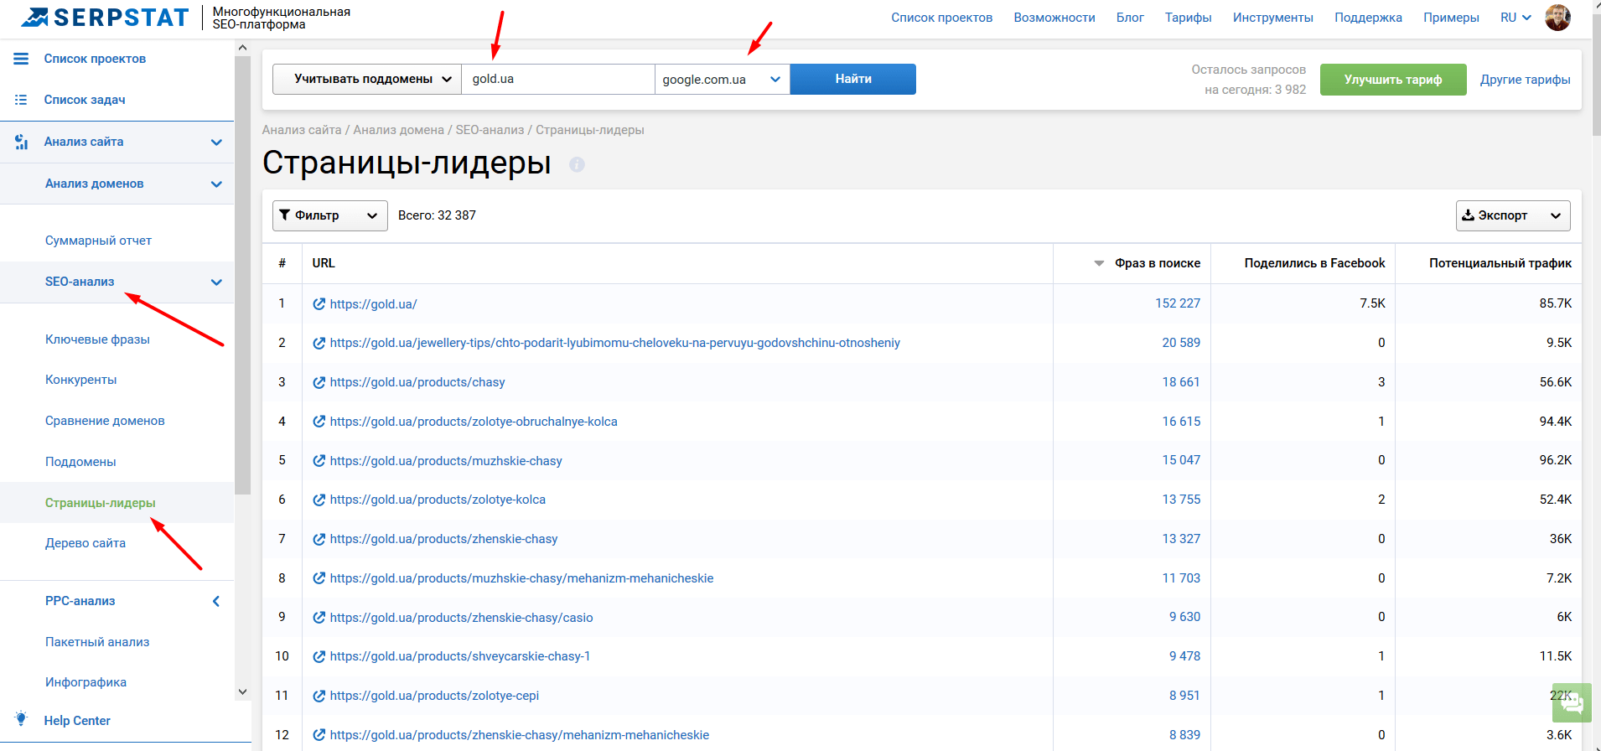Click the Serpstat logo
This screenshot has height=751, width=1601.
[x=106, y=18]
